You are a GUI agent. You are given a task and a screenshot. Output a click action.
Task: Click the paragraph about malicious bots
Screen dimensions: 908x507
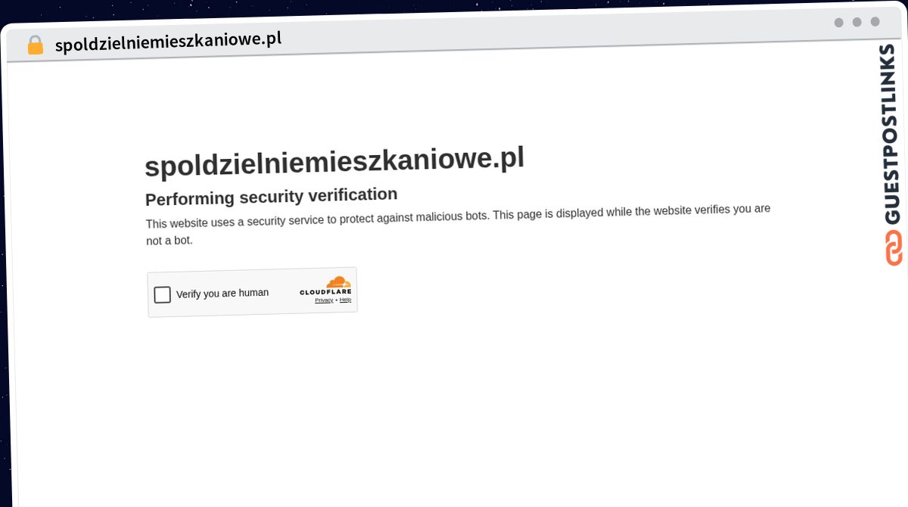click(458, 224)
